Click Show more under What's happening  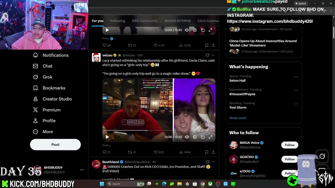click(x=238, y=118)
